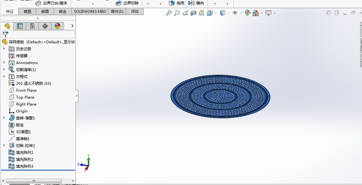The width and height of the screenshot is (362, 185).
Task: Expand the 旋转-薄壁1 revolve feature
Action: 4,118
